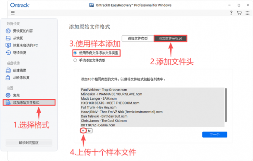The image size is (253, 161).
Task: Click the 常规 settings gear icon
Action: 8,95
